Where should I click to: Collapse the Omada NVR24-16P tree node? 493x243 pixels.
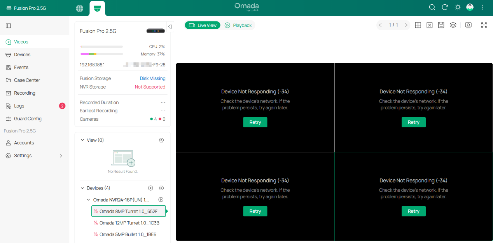(x=88, y=200)
